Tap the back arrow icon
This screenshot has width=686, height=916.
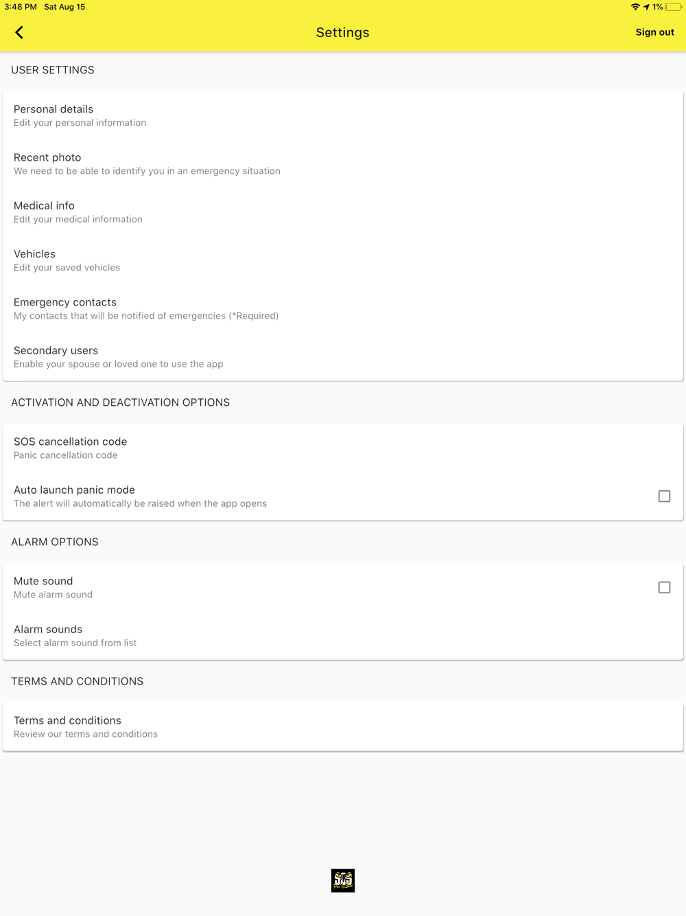tap(19, 32)
